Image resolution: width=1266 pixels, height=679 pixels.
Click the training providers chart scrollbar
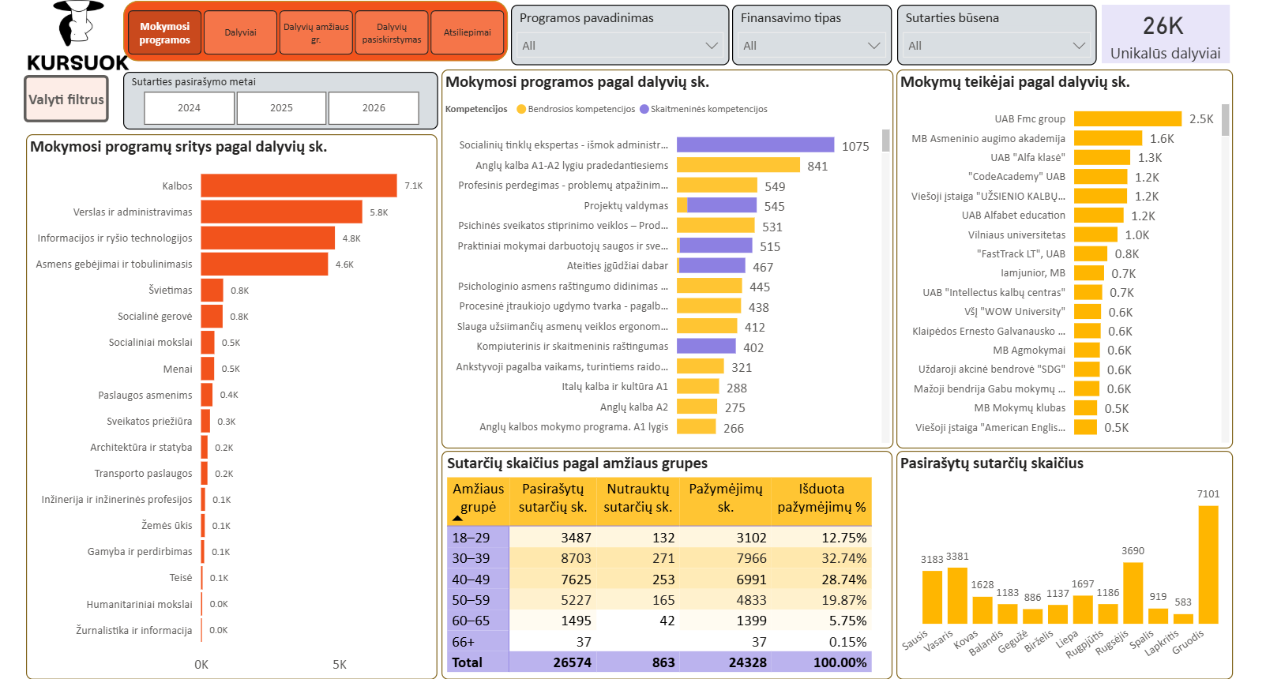click(1225, 121)
